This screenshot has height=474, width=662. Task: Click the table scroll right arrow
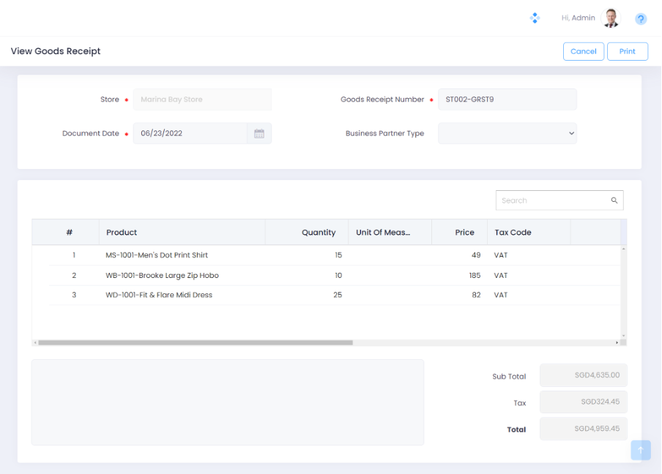tap(617, 342)
